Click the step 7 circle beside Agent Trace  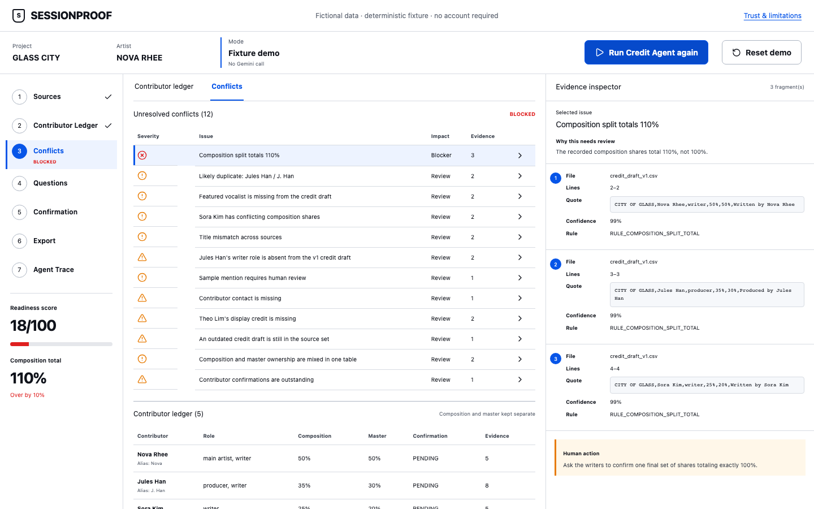(x=19, y=270)
